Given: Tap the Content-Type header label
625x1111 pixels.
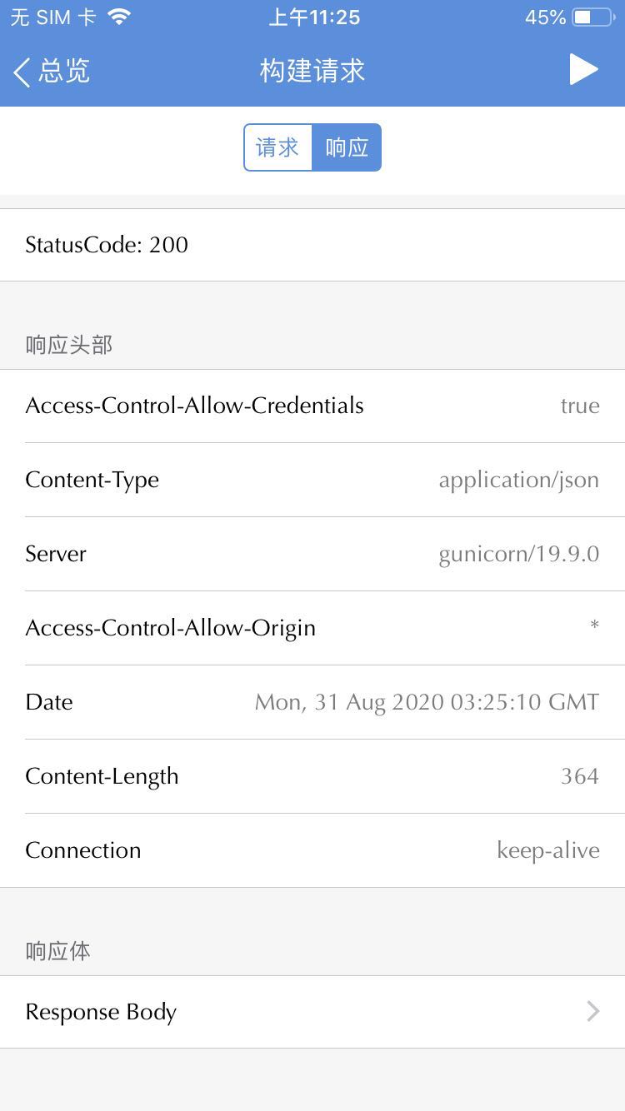Looking at the screenshot, I should click(x=92, y=480).
